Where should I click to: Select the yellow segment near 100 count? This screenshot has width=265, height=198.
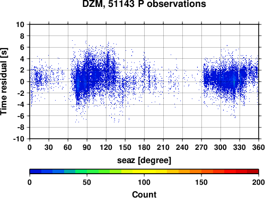(144, 172)
